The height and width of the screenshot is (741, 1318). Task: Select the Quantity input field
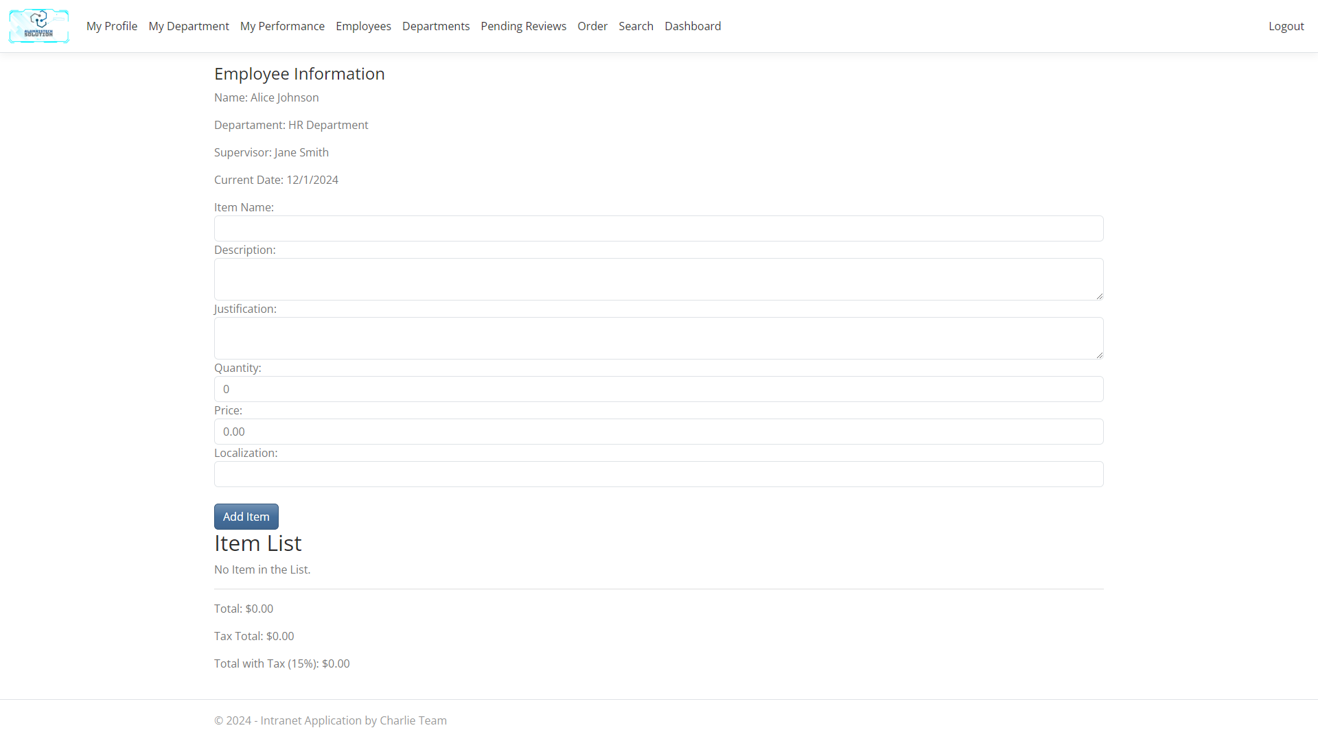click(658, 389)
